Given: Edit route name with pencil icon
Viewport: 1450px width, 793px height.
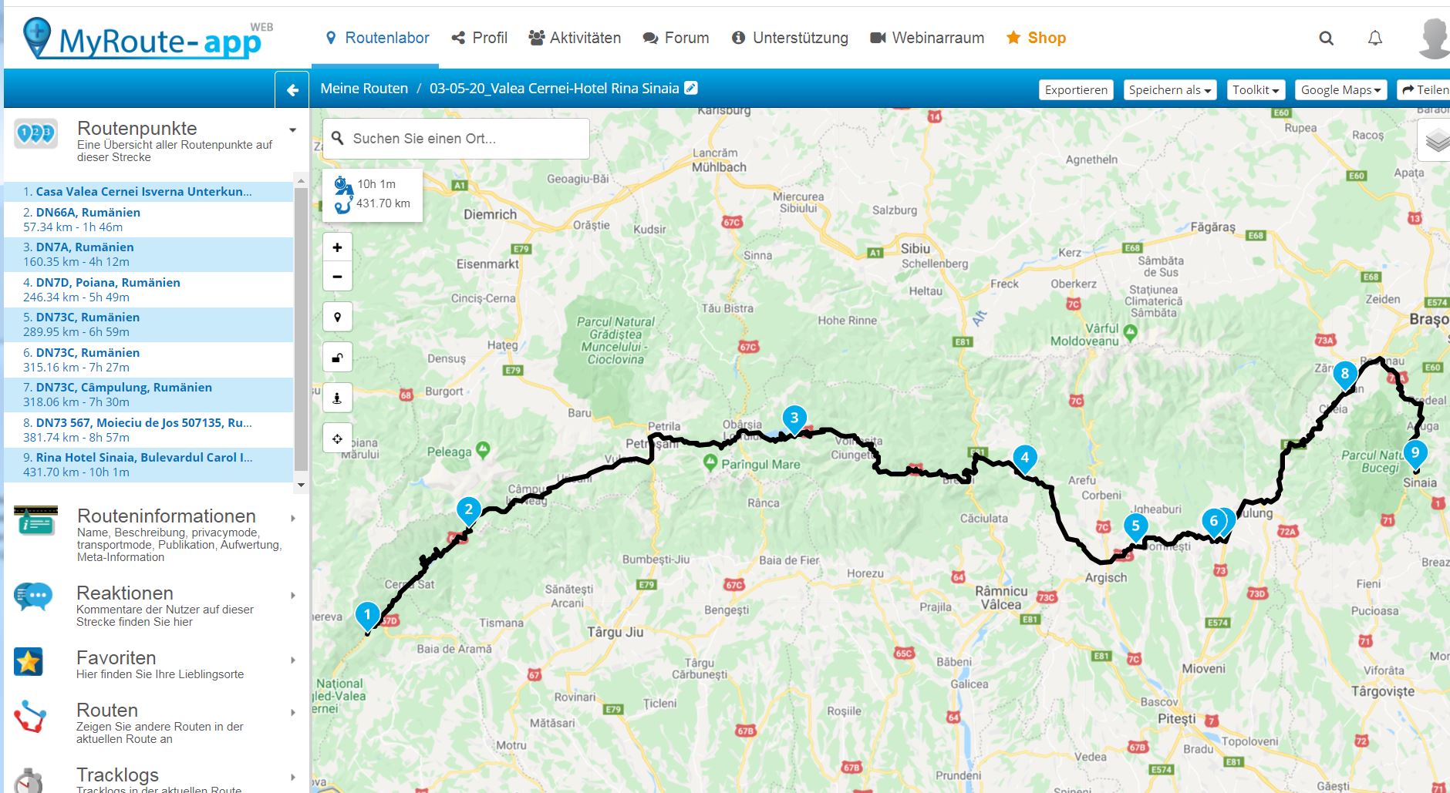Looking at the screenshot, I should pos(691,88).
